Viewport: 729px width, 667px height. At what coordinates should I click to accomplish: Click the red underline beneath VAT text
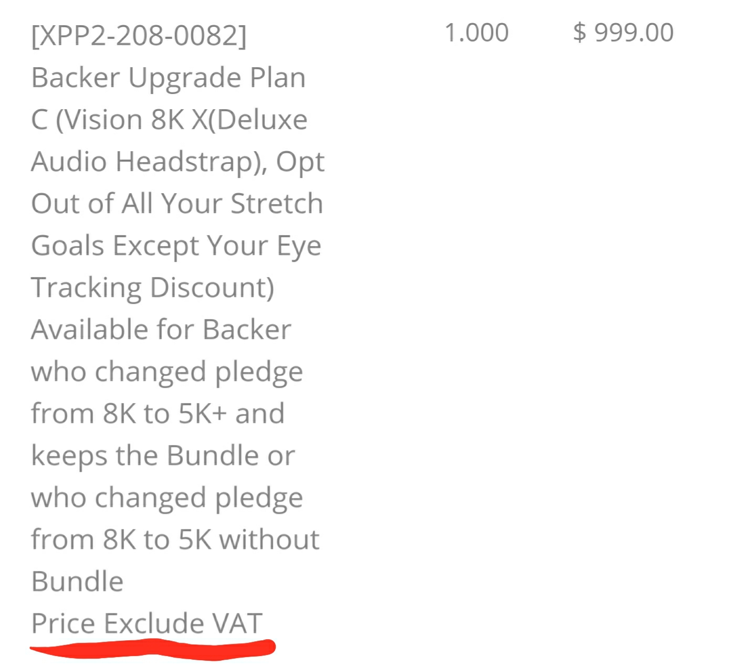(153, 648)
